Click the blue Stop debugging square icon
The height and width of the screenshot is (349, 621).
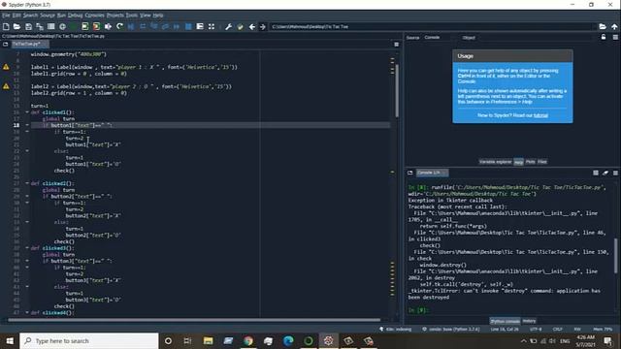point(188,26)
